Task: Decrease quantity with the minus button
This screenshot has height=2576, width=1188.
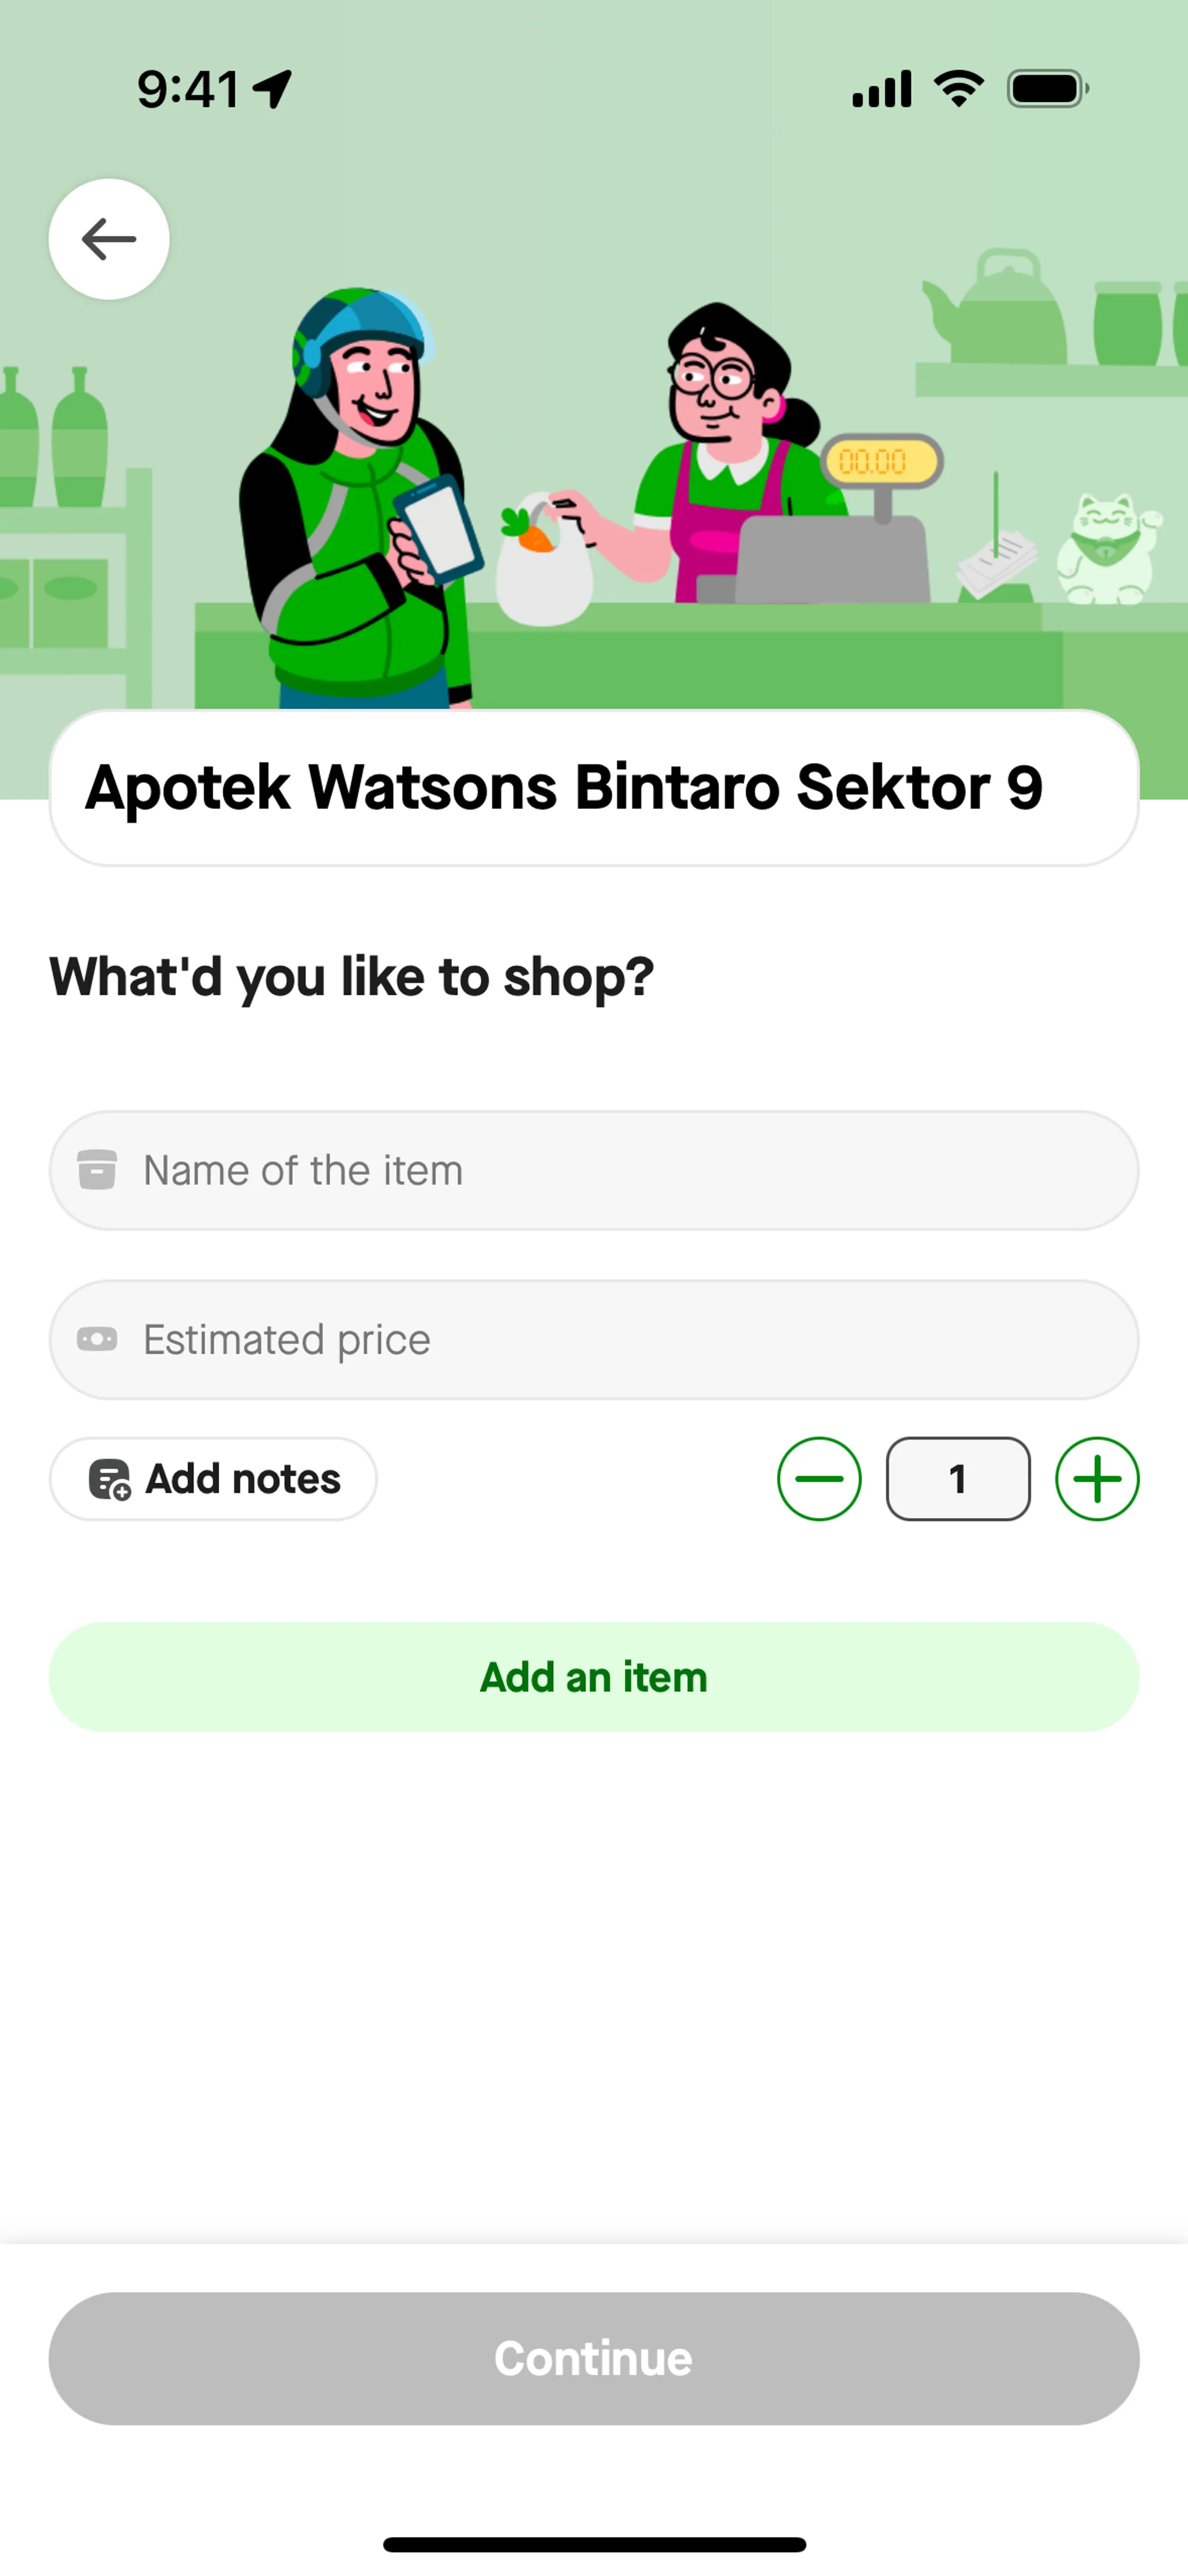Action: (x=819, y=1479)
